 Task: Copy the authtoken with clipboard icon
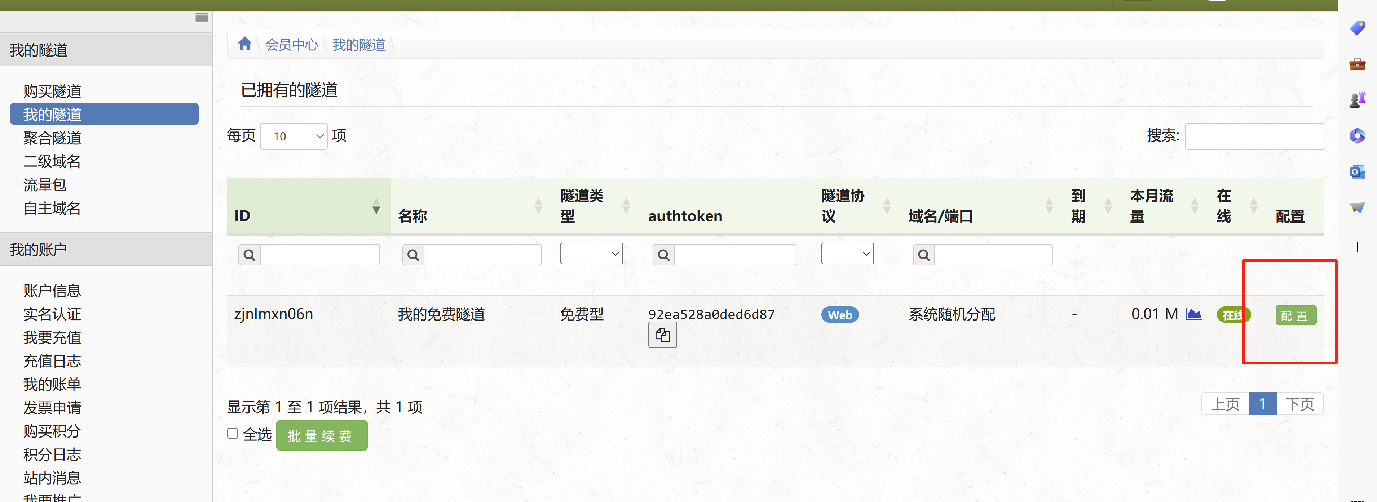click(662, 335)
